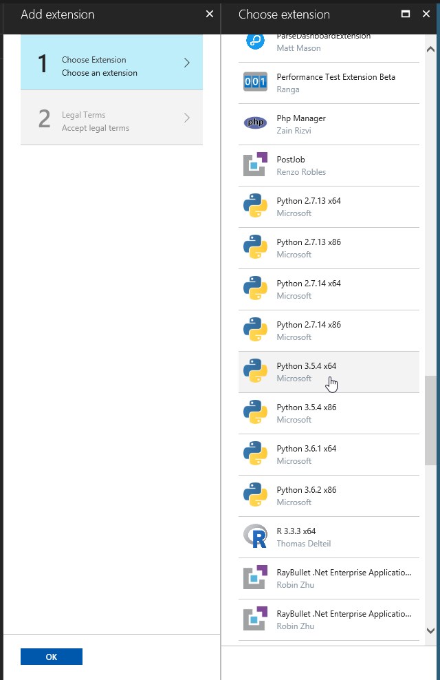Close the Add extension blade

coord(210,14)
